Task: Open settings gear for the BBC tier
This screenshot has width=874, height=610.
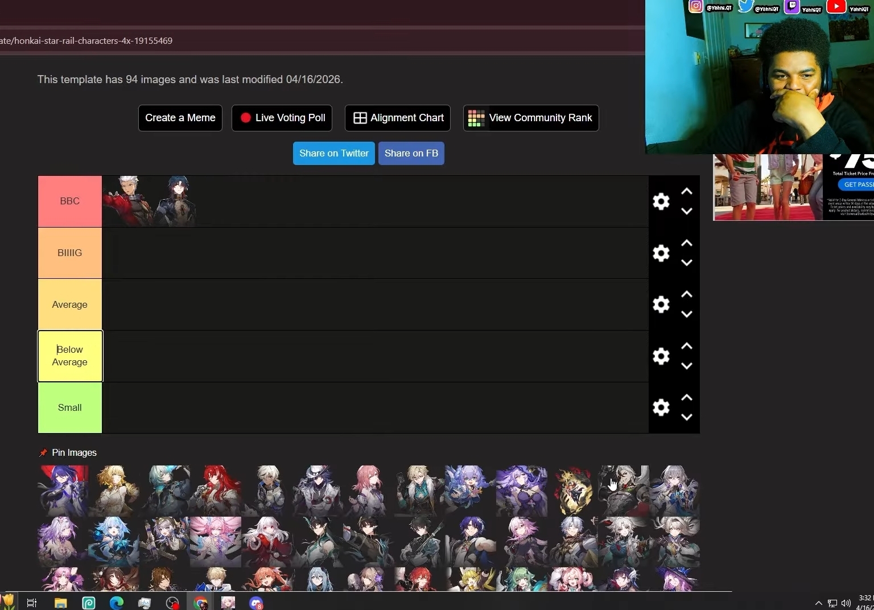Action: pyautogui.click(x=661, y=201)
